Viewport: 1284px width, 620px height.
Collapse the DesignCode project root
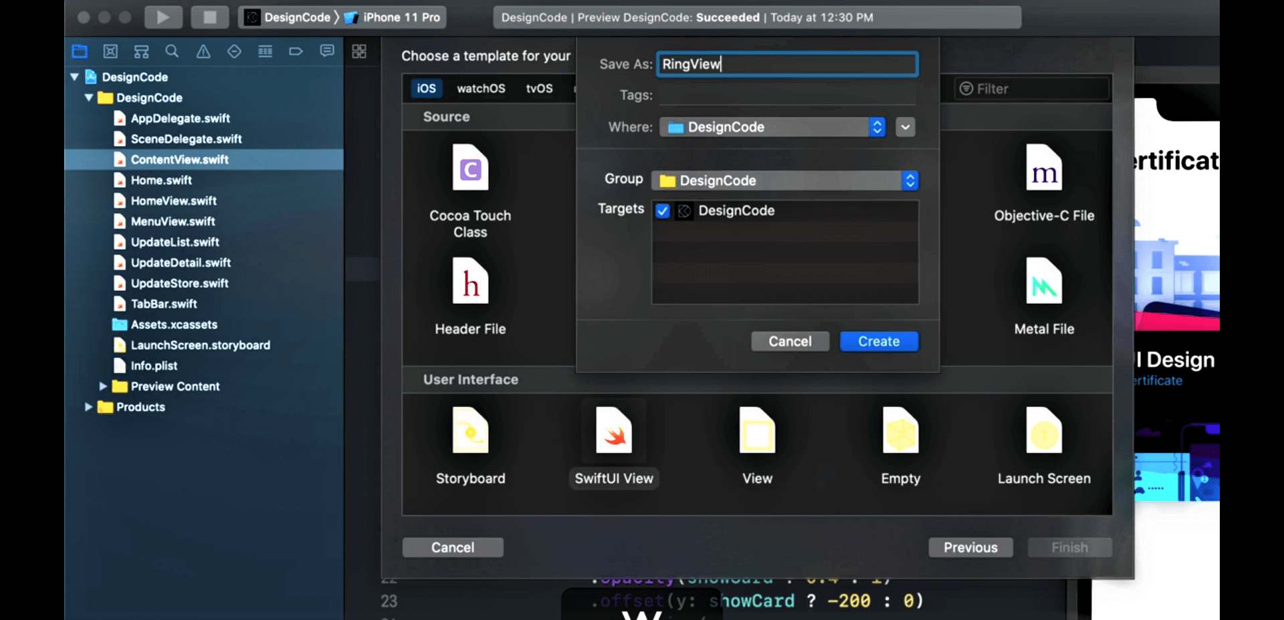pyautogui.click(x=75, y=77)
